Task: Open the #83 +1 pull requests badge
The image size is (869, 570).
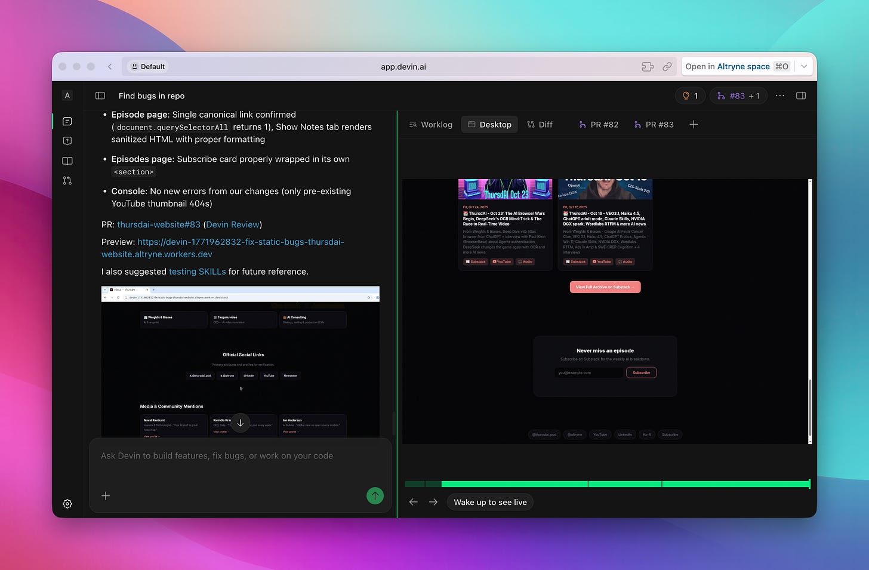Action: pyautogui.click(x=738, y=95)
